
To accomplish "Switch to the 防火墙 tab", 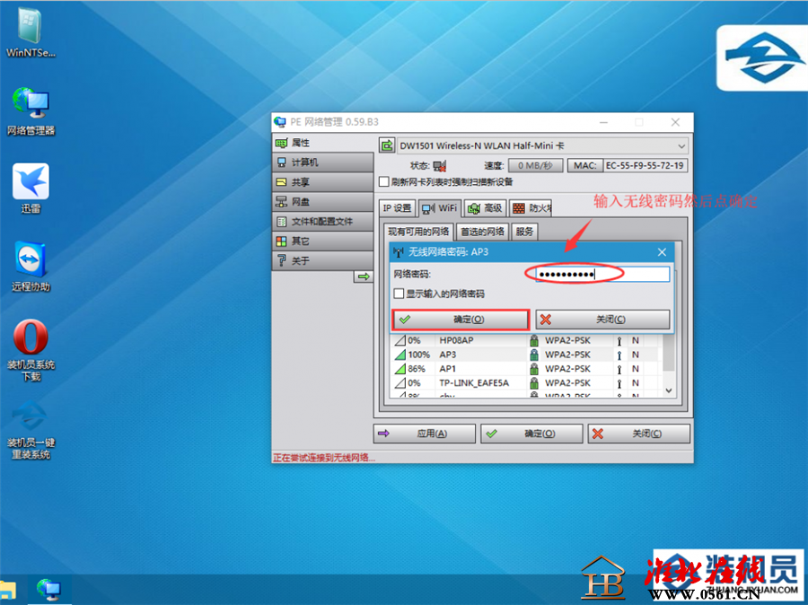I will pos(531,208).
